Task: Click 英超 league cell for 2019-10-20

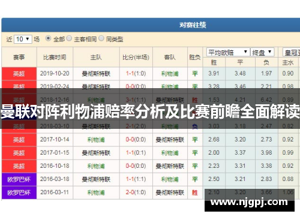Action: point(19,74)
